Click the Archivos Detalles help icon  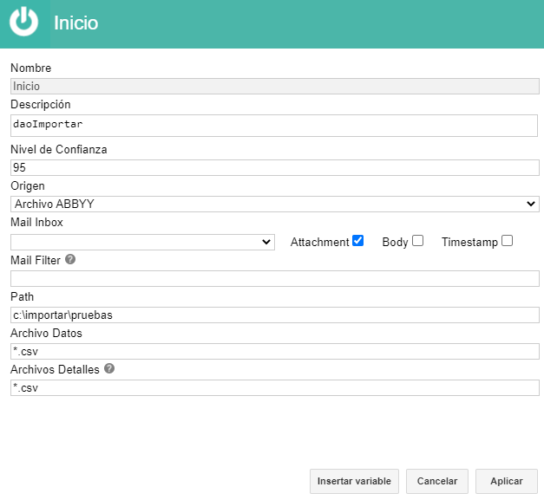pyautogui.click(x=109, y=368)
